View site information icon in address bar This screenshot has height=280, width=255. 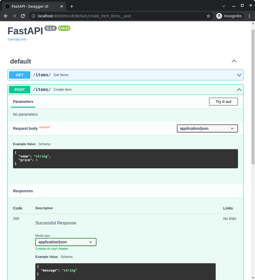point(33,16)
